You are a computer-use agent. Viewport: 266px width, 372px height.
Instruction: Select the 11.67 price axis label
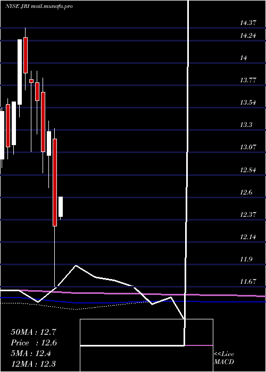pos(248,282)
